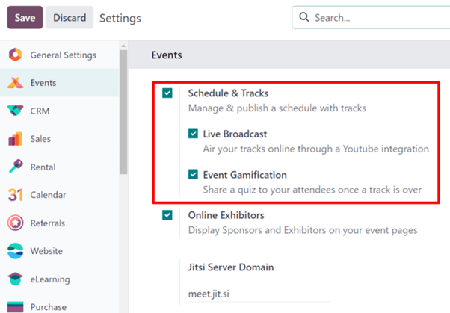Open the Purchase settings section

pos(48,306)
